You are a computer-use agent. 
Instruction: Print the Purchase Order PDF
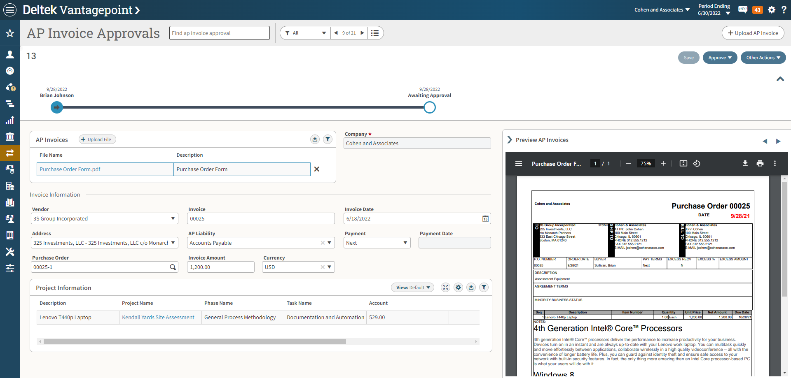760,163
